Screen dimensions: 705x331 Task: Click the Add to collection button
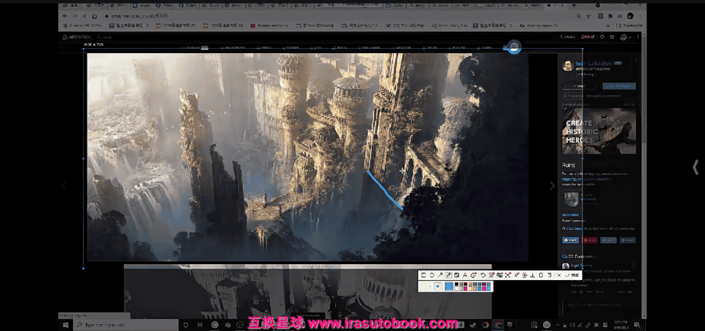coord(619,86)
